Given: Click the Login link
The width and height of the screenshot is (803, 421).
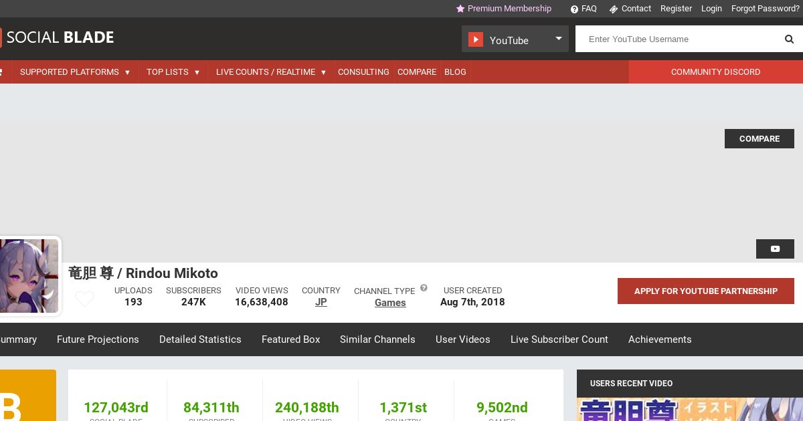Looking at the screenshot, I should click(711, 9).
